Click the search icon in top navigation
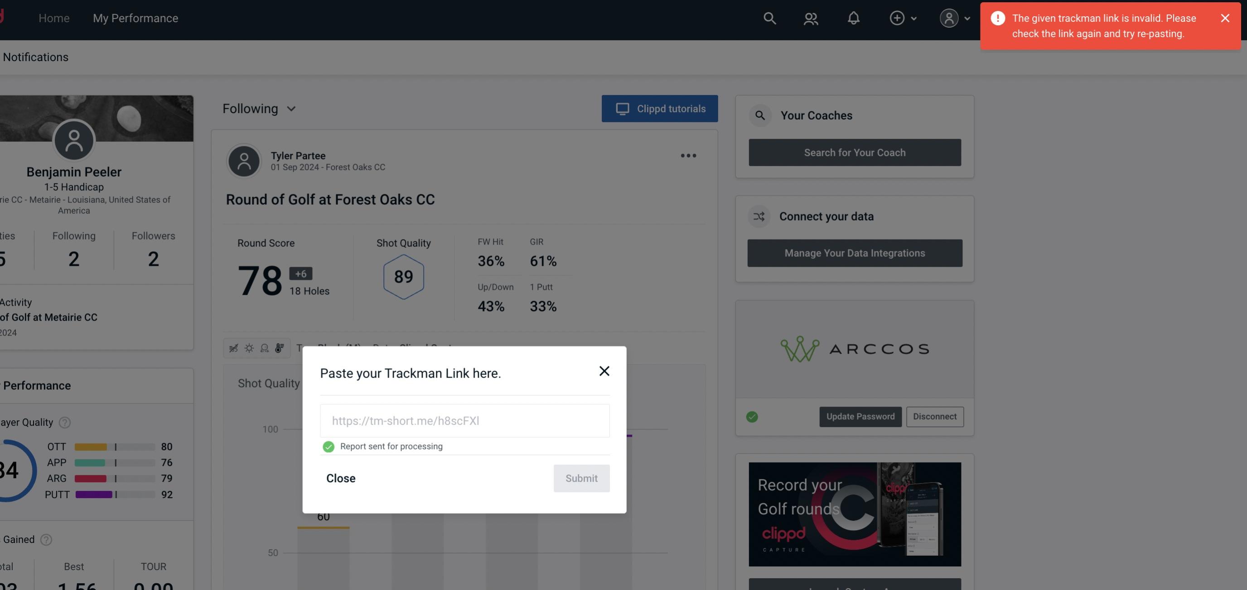 click(x=769, y=18)
